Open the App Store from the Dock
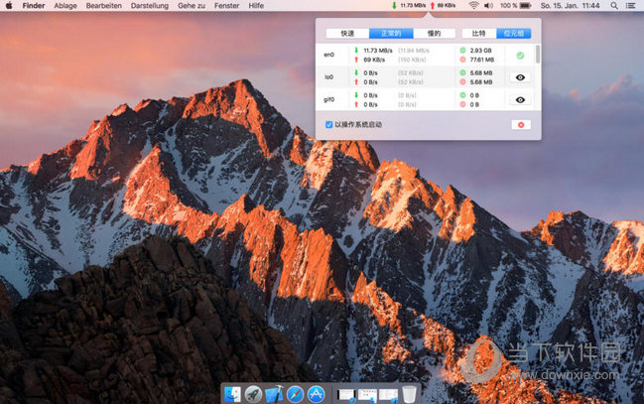This screenshot has width=644, height=404. (x=317, y=394)
